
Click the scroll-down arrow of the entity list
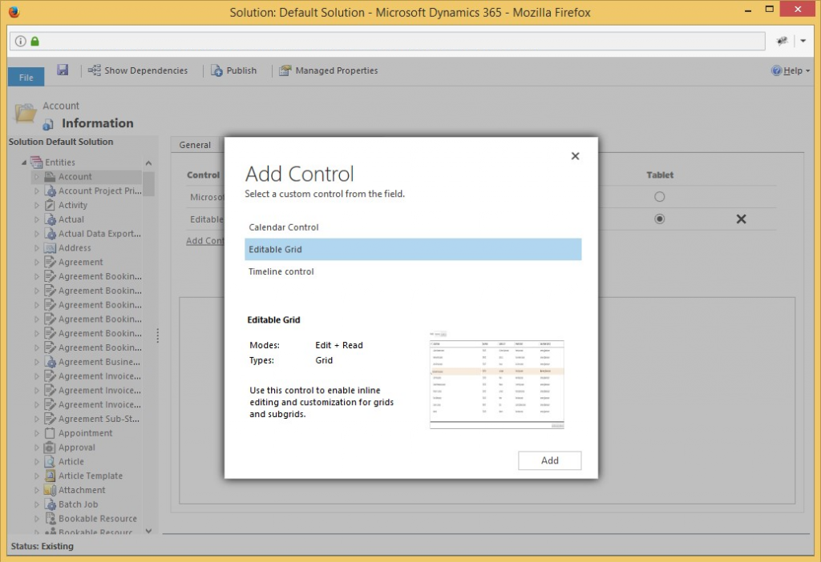[x=148, y=531]
